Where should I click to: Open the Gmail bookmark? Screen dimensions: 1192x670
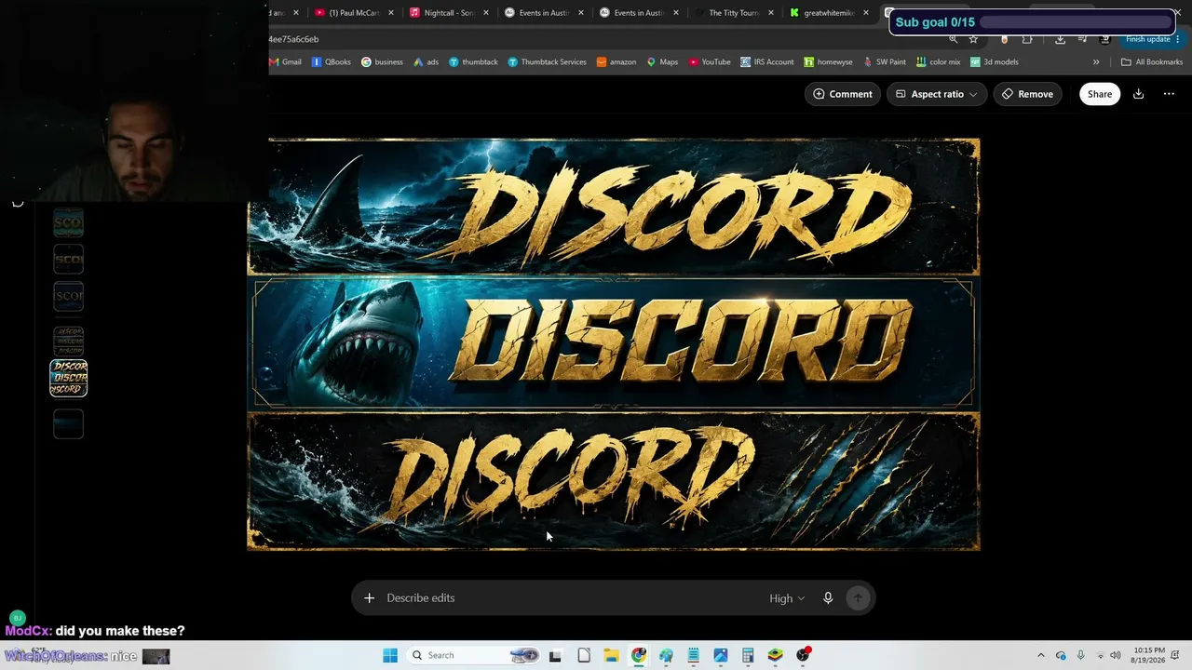point(285,62)
